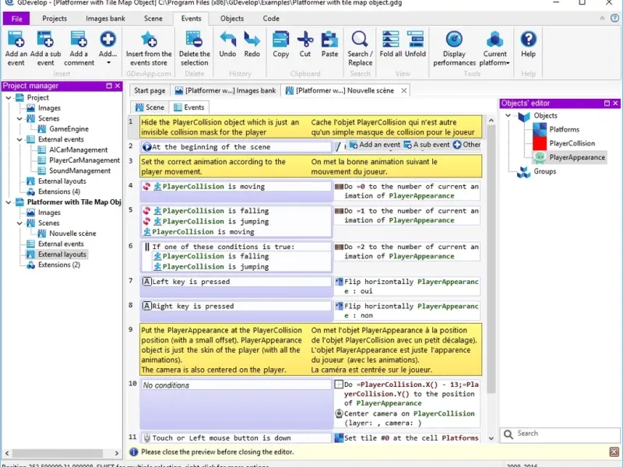Click inline Other link
The image size is (623, 467).
(466, 145)
